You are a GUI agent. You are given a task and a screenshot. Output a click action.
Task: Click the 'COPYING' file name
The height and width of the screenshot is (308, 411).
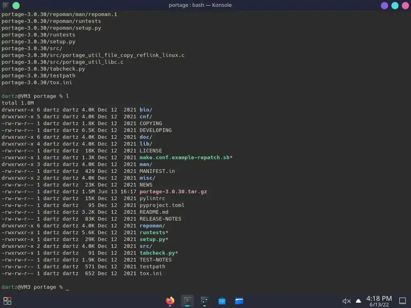151,124
